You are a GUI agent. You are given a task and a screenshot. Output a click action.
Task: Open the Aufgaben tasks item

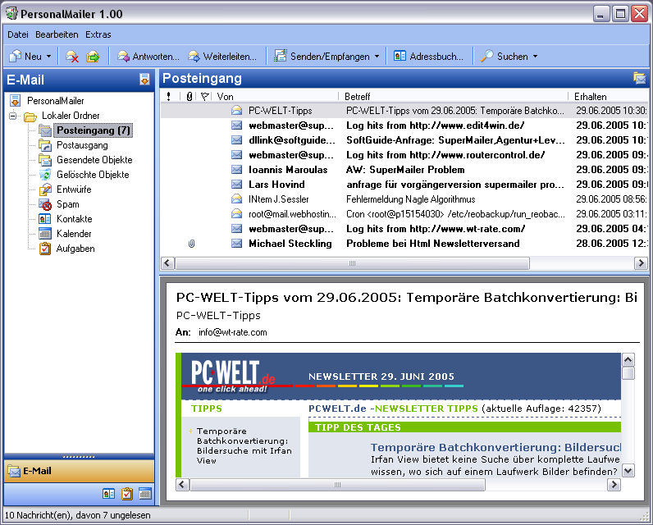click(x=75, y=249)
